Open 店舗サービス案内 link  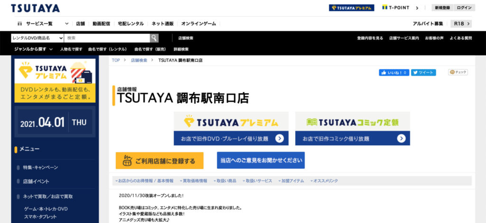[404, 38]
